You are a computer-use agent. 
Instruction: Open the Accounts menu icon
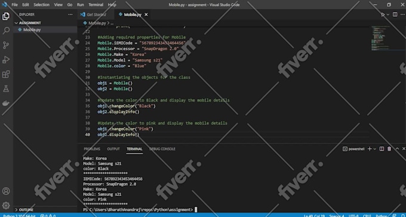click(x=6, y=191)
